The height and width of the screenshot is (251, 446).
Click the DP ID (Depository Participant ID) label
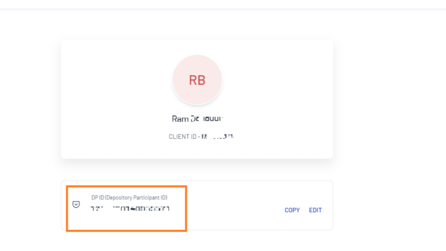coord(129,198)
